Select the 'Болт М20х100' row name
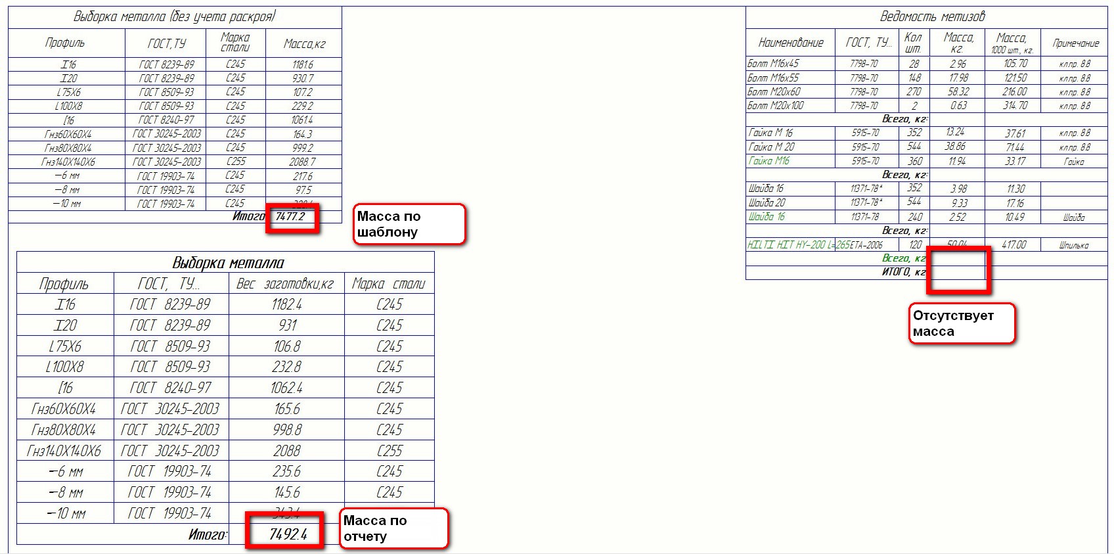The height and width of the screenshot is (554, 1114). click(x=776, y=105)
